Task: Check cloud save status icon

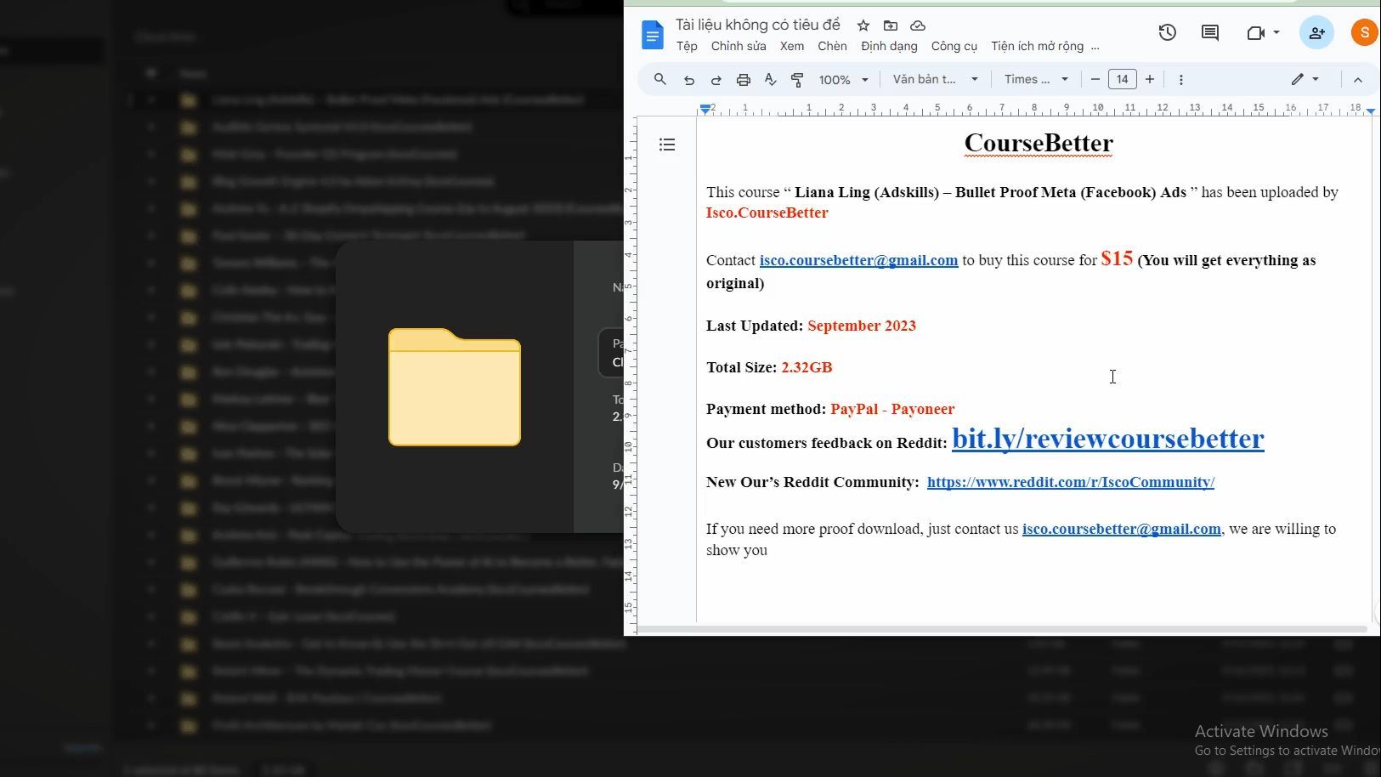Action: (918, 26)
